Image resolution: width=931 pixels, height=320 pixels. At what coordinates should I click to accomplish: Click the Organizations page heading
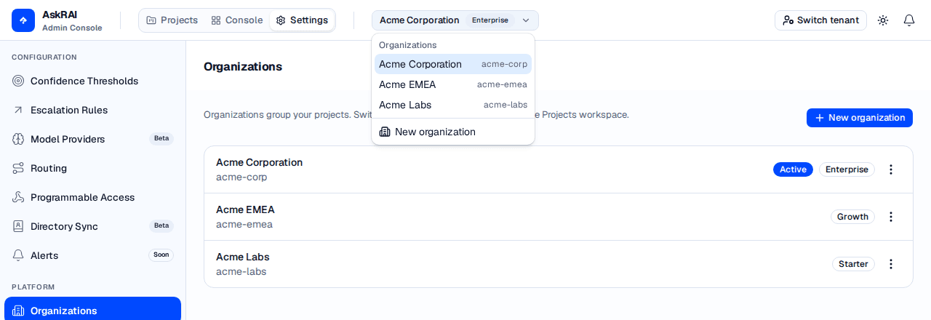243,66
